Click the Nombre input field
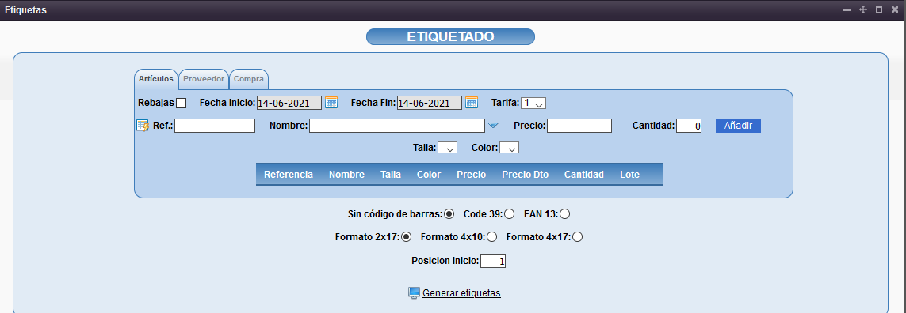The image size is (906, 313). pyautogui.click(x=397, y=126)
